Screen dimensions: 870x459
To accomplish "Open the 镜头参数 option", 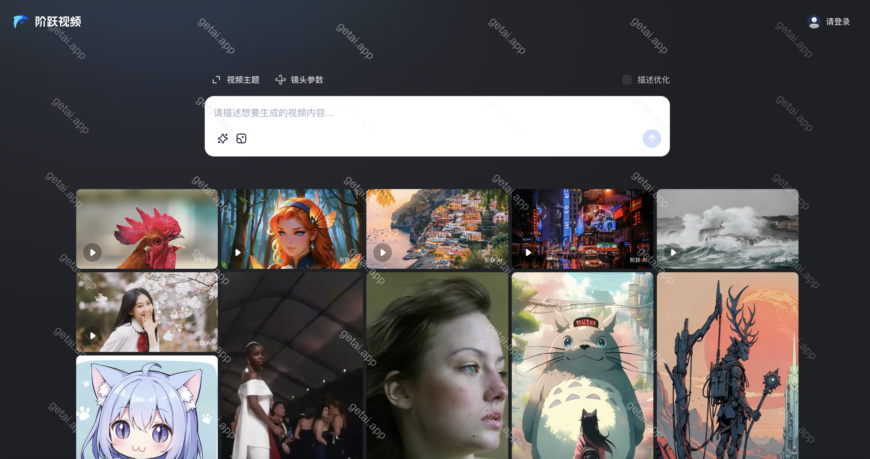I will 307,80.
